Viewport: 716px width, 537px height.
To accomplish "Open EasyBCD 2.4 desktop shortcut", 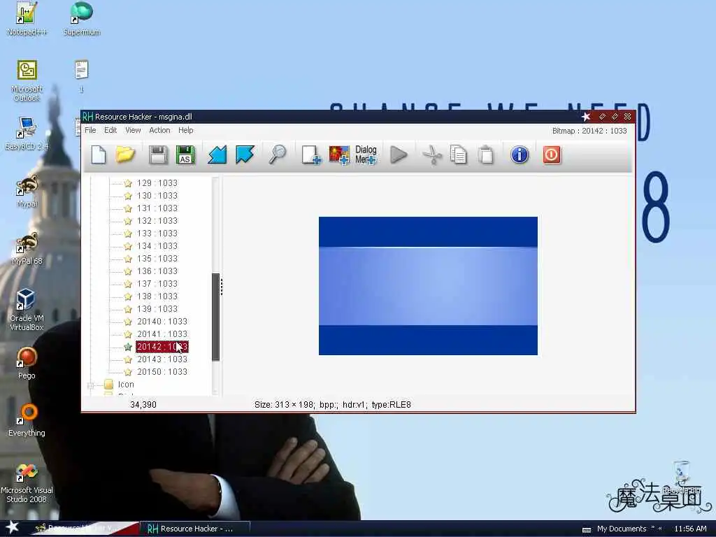I will tap(27, 134).
